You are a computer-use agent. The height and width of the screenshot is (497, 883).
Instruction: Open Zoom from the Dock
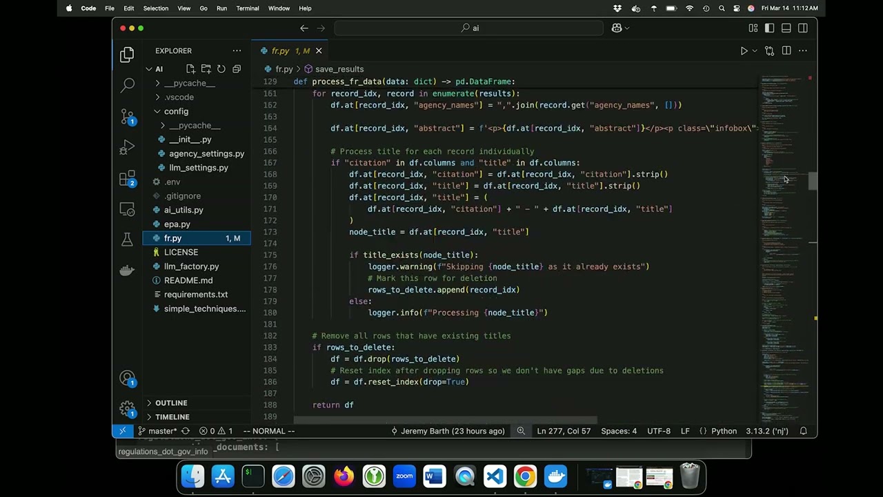(x=404, y=476)
